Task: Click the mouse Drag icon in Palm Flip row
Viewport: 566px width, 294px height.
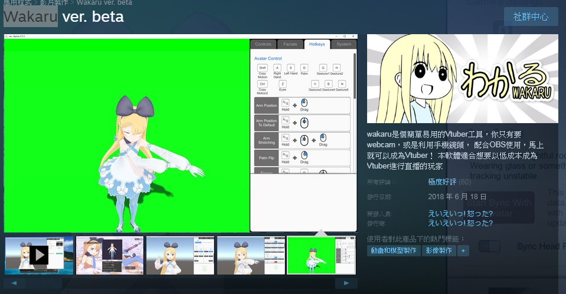Action: (x=305, y=156)
